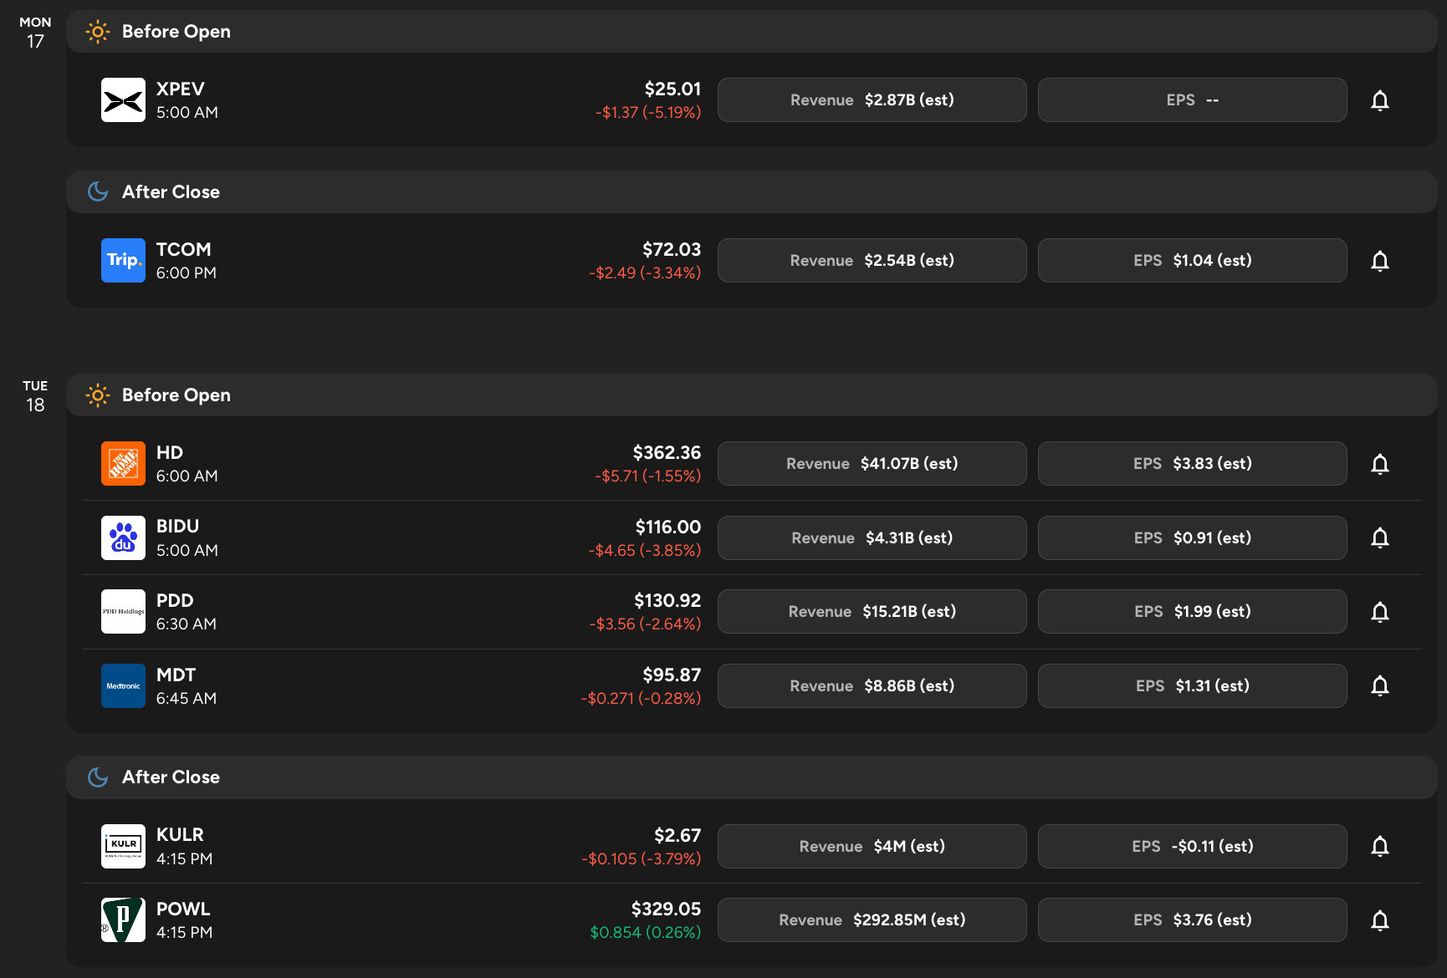The image size is (1447, 978).
Task: Click the TCOM ticker symbol
Action: tap(184, 250)
